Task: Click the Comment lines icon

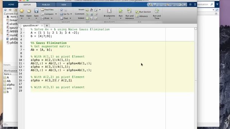Action: [87, 14]
